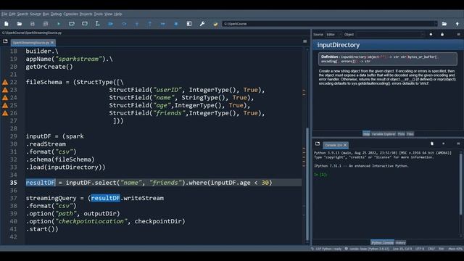Click warning icon on line 22
Viewport: 464px width, 261px height.
[x=5, y=82]
